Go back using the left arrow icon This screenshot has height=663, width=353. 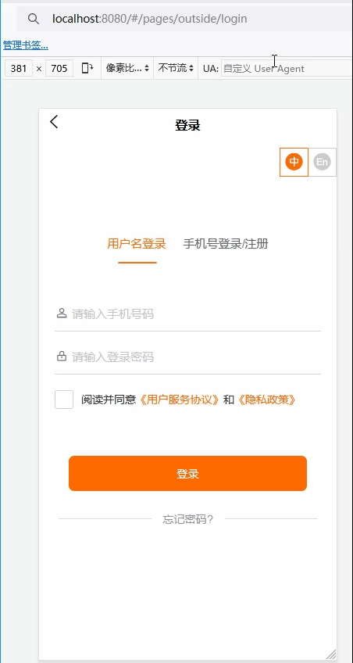[54, 122]
